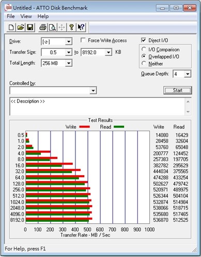
Task: Open the File menu
Action: pos(11,17)
